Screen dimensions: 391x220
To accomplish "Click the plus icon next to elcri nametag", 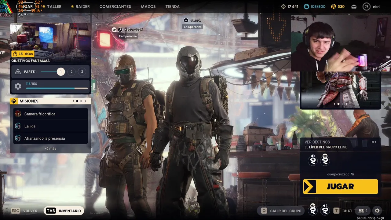I will pos(186,20).
